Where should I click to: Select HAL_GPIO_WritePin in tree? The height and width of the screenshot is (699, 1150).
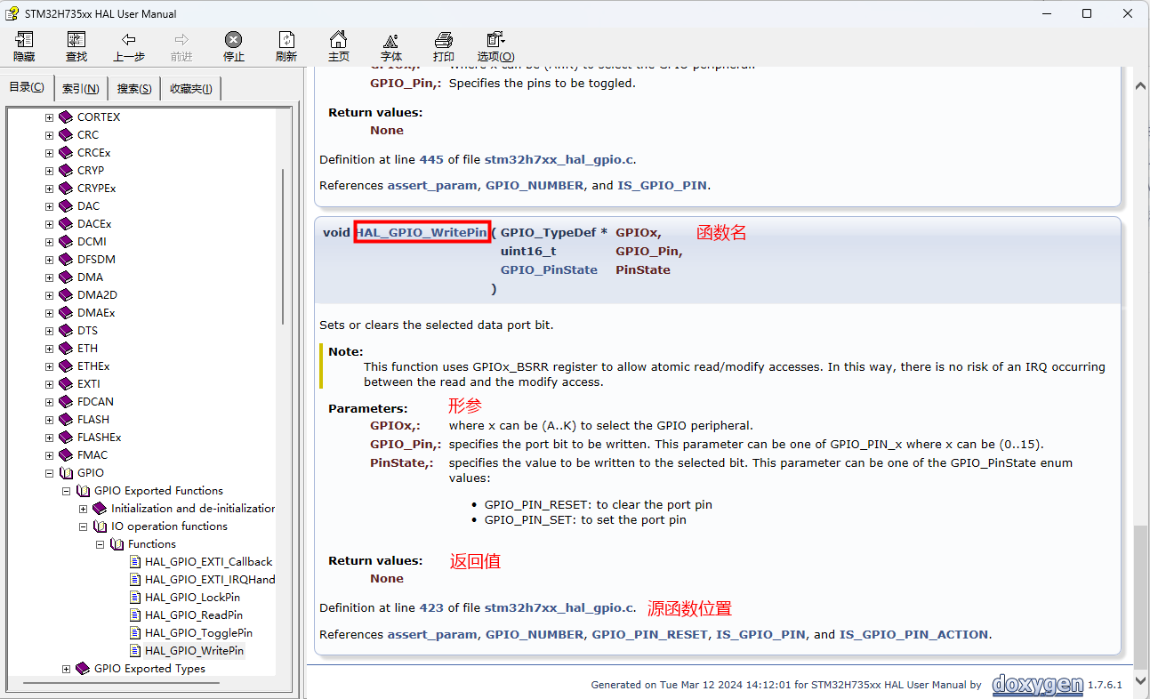point(194,651)
